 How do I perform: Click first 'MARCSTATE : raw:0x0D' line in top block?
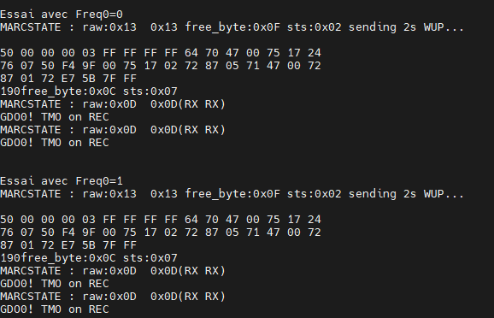(x=113, y=104)
